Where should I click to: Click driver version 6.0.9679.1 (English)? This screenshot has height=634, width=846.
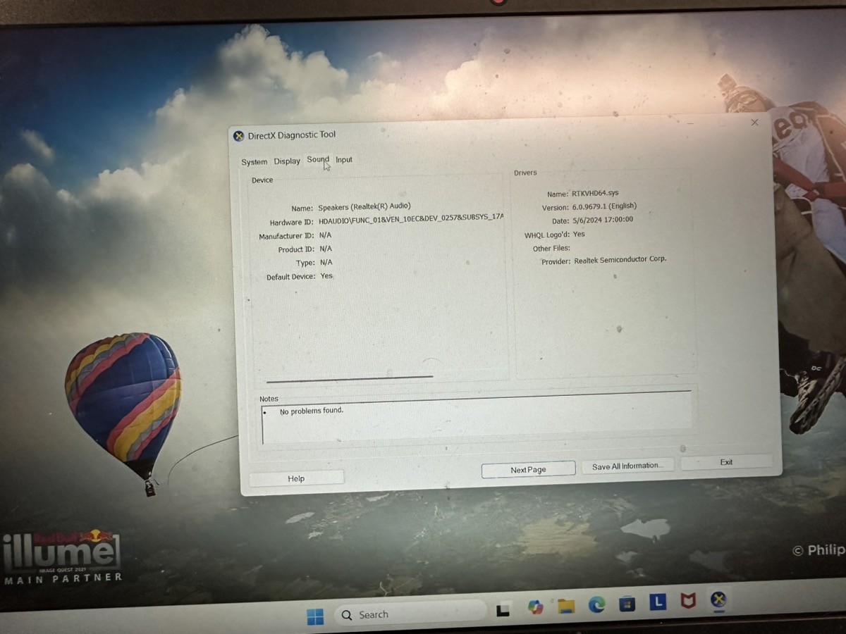603,206
